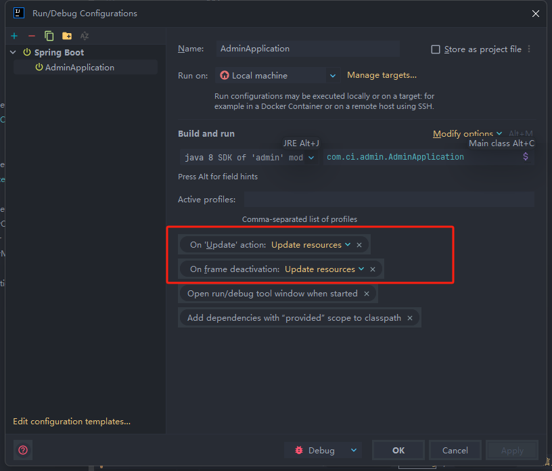Remove the On frame deactivation option
This screenshot has height=471, width=552.
[373, 269]
